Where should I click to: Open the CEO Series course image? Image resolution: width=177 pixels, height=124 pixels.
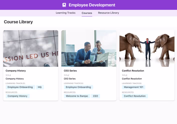[x=89, y=48]
